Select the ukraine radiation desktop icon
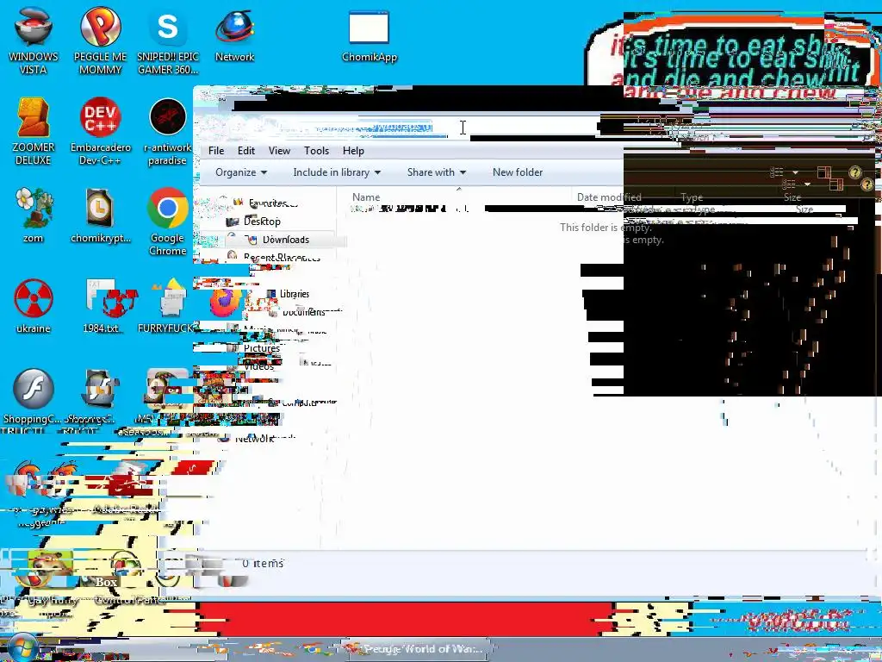Screen dimensions: 882x662 tap(34, 306)
